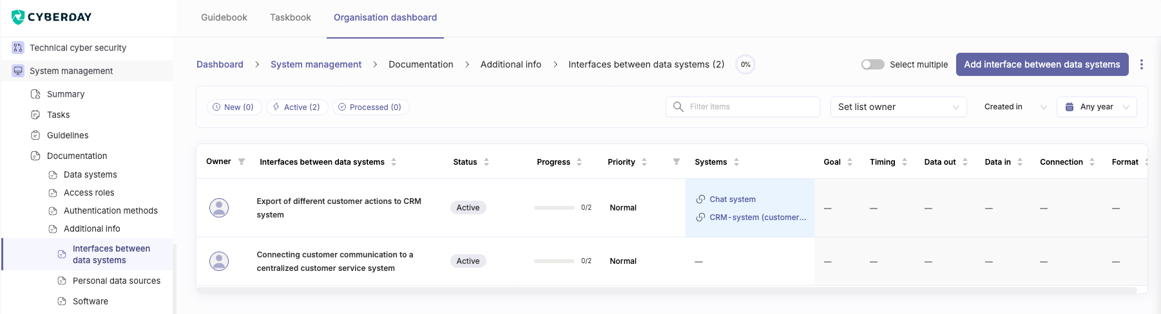Click Add interface between data systems button
The image size is (1161, 314).
[1042, 64]
